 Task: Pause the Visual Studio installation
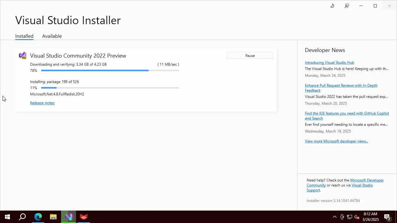coord(250,55)
